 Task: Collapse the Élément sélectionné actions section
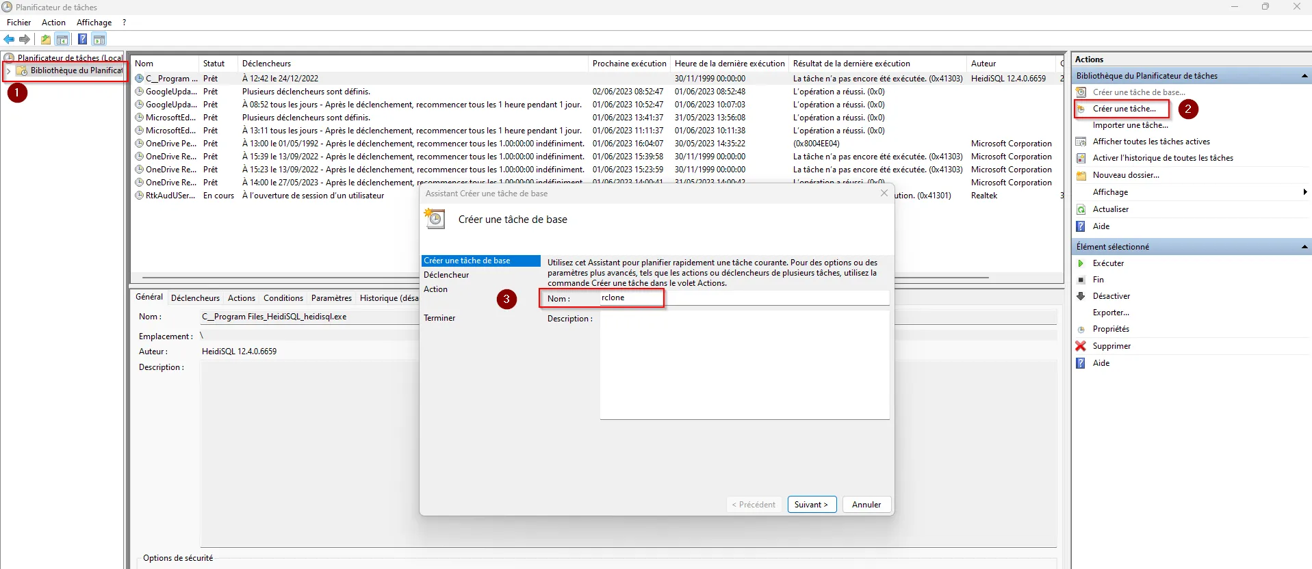(x=1304, y=247)
